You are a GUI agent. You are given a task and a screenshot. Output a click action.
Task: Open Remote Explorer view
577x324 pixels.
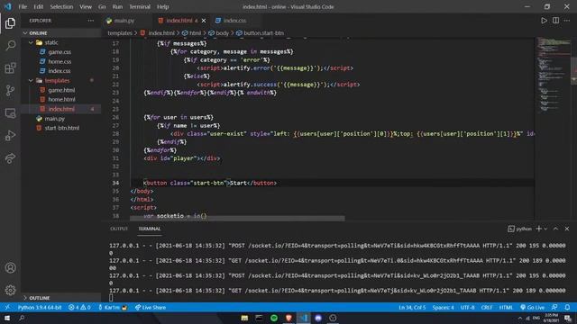coord(10,113)
